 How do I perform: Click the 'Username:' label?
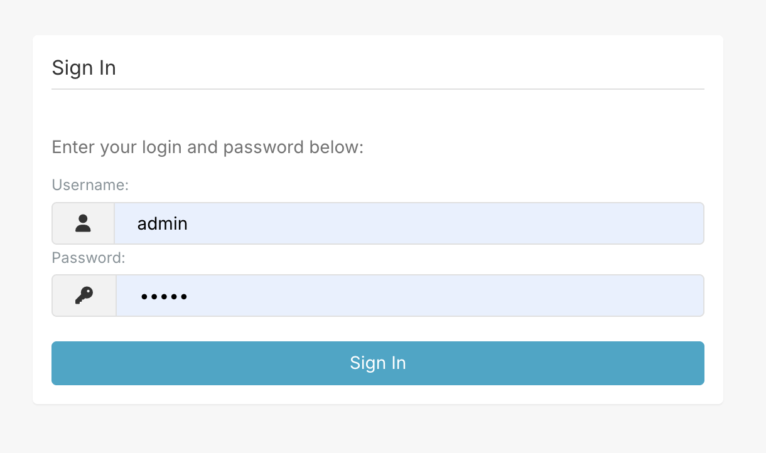click(x=90, y=185)
